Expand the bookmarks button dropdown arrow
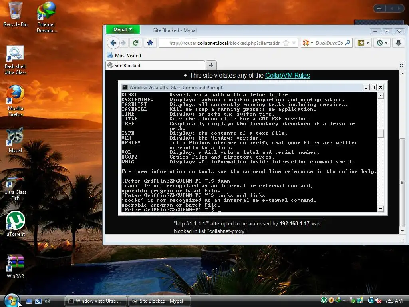 click(368, 43)
